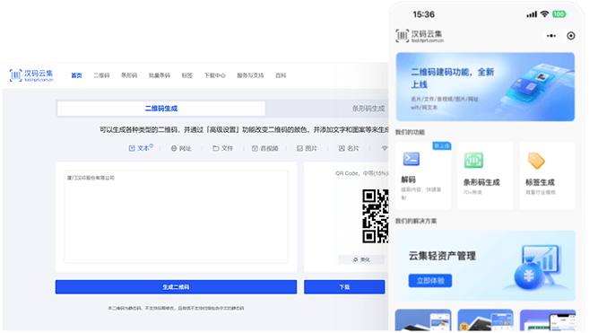Click the generated QR code image
This screenshot has height=333, width=598.
tap(376, 216)
